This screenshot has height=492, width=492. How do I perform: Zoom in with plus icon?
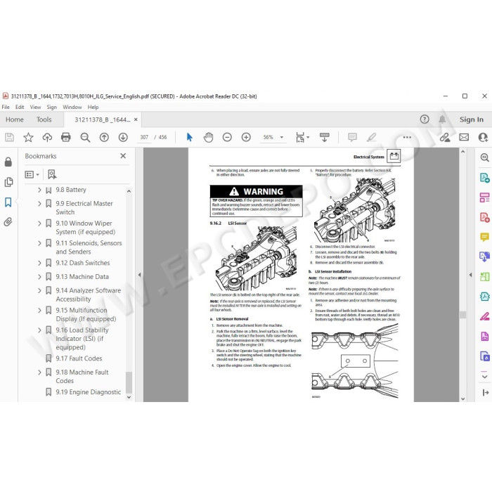coord(246,137)
